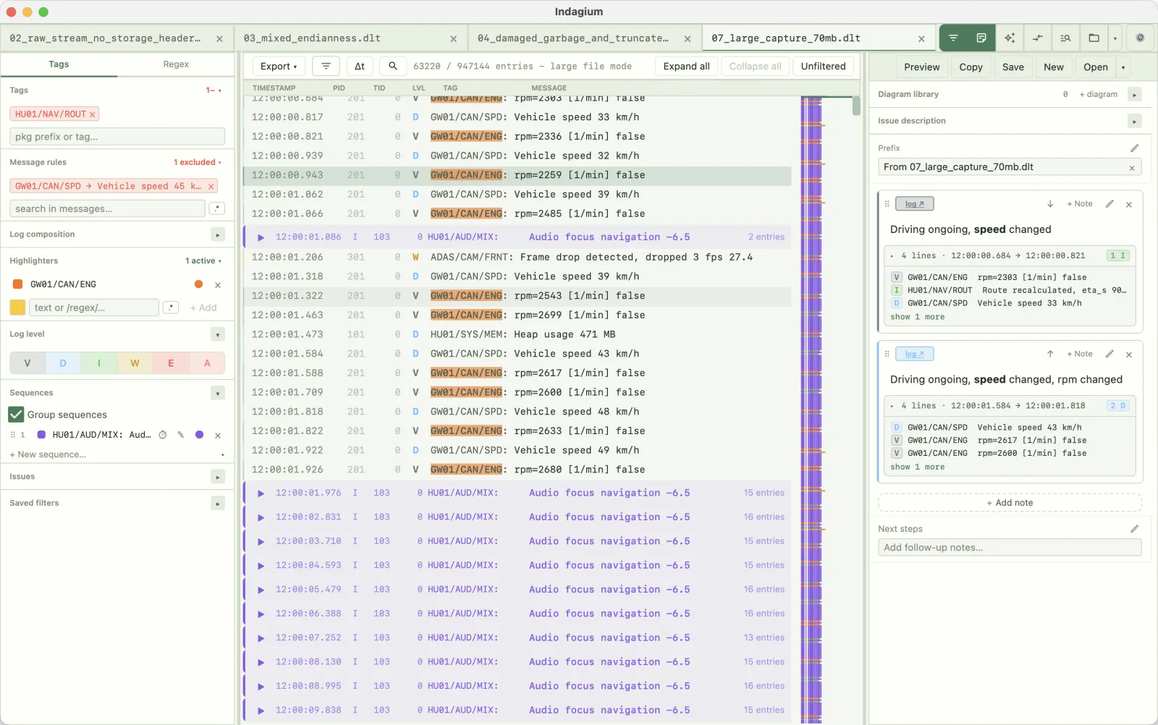Click the stopwatch icon on HU01/AUD/MIX sequence
The width and height of the screenshot is (1158, 725).
pyautogui.click(x=163, y=435)
